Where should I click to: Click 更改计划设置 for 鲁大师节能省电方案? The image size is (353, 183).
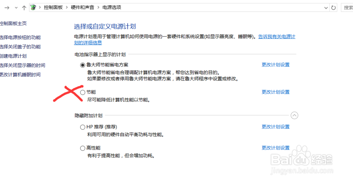[276, 65]
